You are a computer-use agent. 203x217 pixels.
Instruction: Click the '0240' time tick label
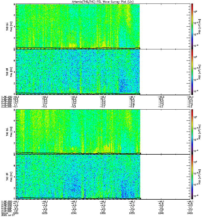(x=74, y=213)
